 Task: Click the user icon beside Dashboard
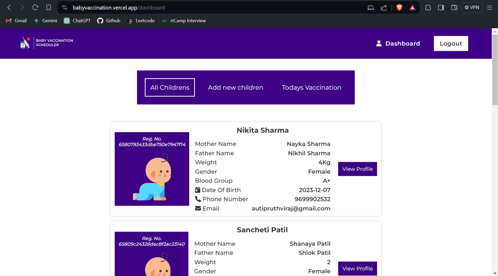[x=379, y=44]
